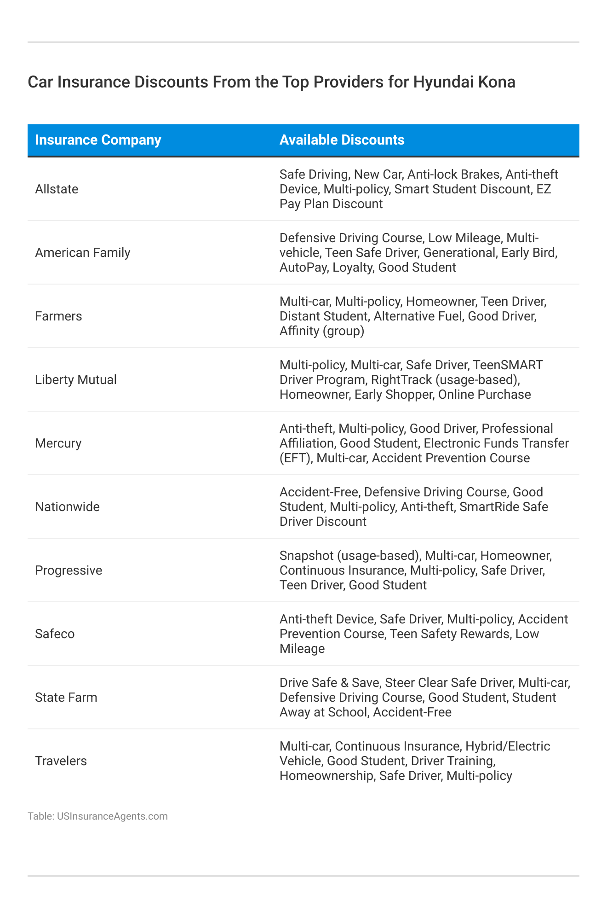The image size is (607, 908).
Task: Click the Insurance Company column header
Action: (98, 140)
